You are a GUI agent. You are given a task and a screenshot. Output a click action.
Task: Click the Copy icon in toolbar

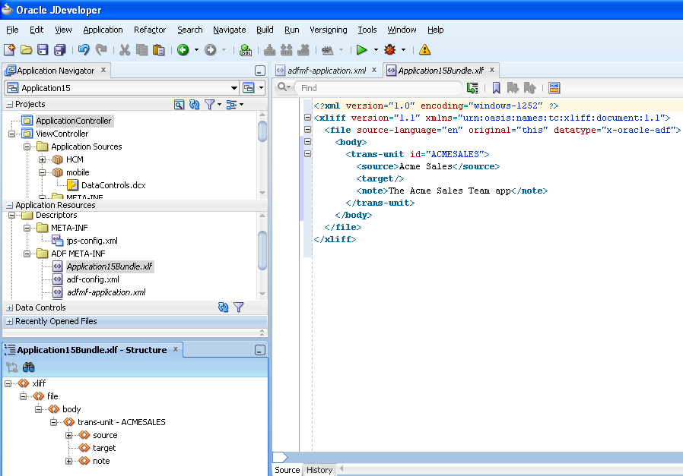tap(141, 50)
